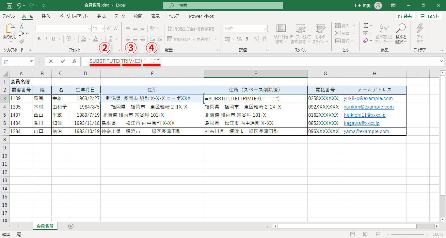Viewport: 446px width, 238px height.
Task: Apply percent style to the cell
Action: coord(240,39)
